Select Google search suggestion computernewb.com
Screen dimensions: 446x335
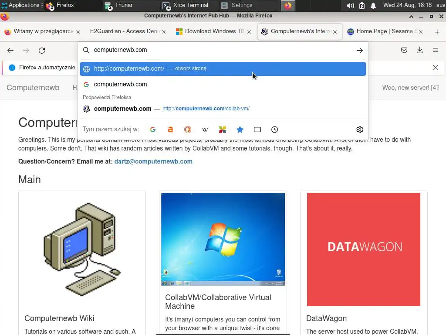coord(223,84)
